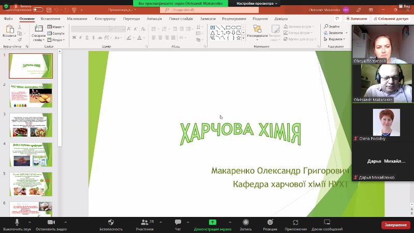Click the green Share Screen icon
Image resolution: width=414 pixels, height=233 pixels.
coord(212,222)
